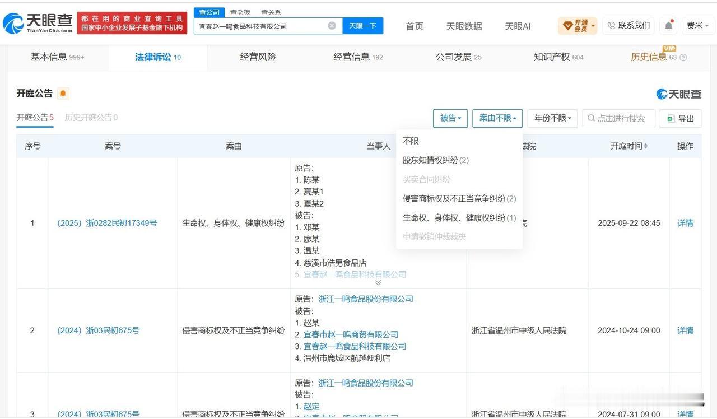Open 天眼AI in top navigation

coord(518,26)
